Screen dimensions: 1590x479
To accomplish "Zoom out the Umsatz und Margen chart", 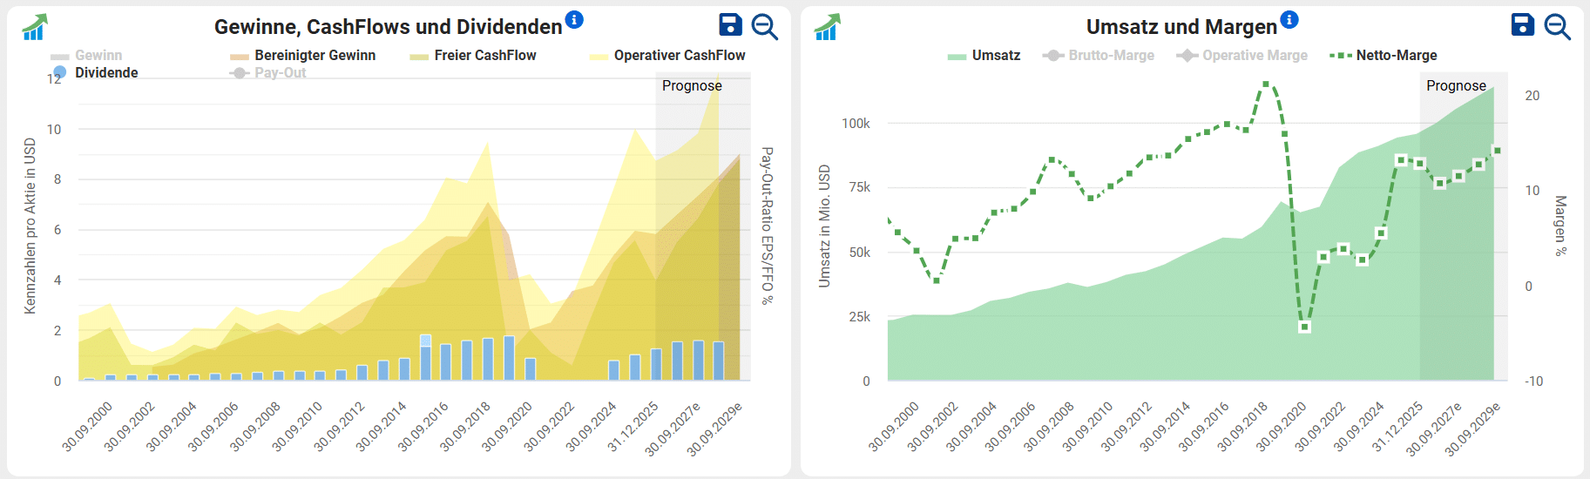I will click(1557, 27).
